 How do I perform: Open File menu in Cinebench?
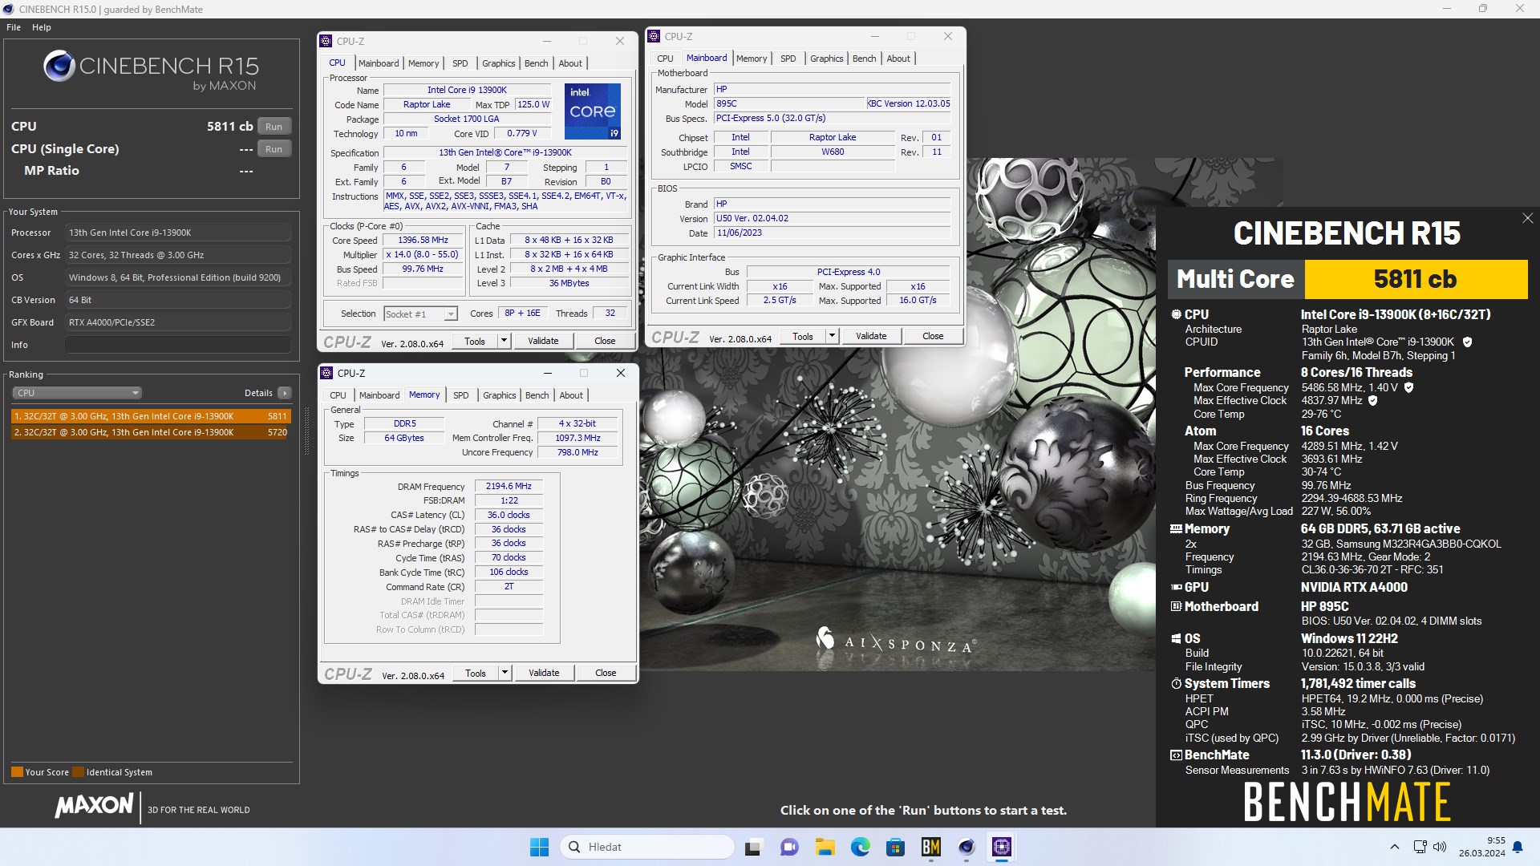14,27
